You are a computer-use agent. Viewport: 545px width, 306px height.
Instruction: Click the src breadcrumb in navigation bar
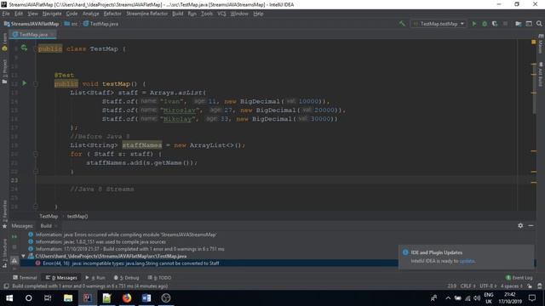71,24
